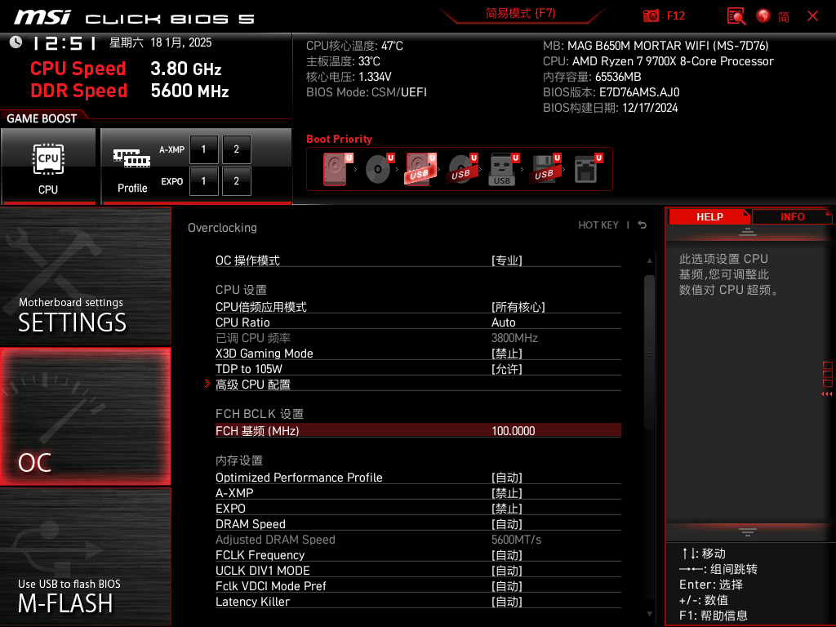The width and height of the screenshot is (836, 627).
Task: Click the language globe icon
Action: [x=763, y=16]
